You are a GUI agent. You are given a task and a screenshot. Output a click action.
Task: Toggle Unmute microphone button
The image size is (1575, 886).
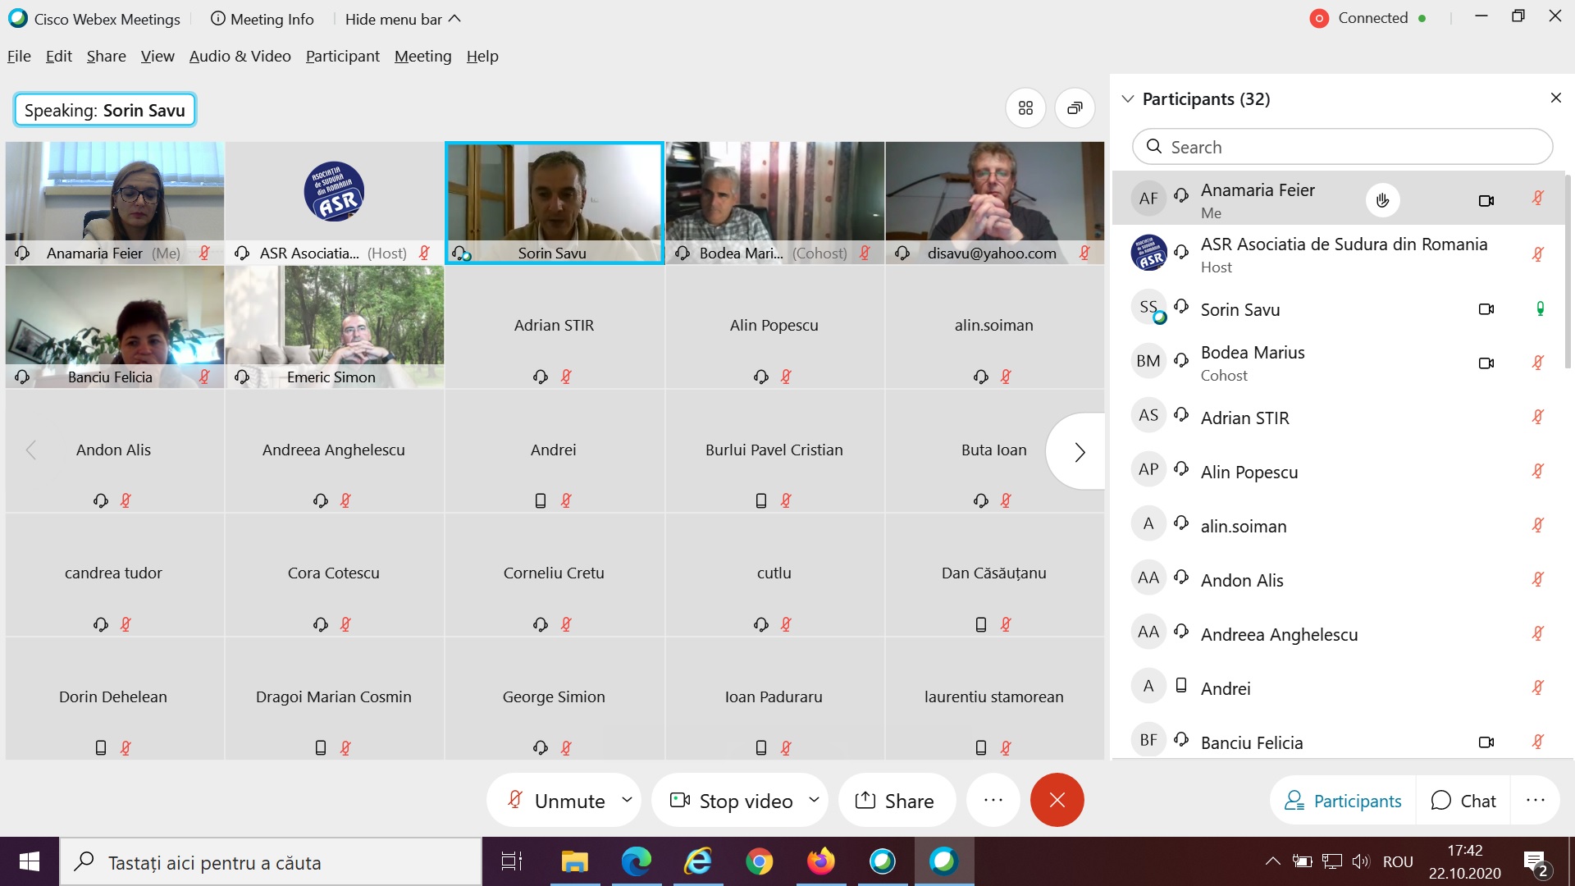point(556,800)
